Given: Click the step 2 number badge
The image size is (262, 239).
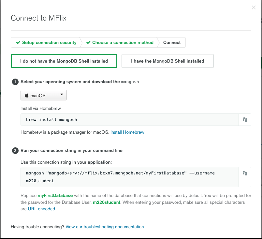Looking at the screenshot, I should [x=15, y=151].
